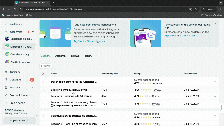
Task: Tick checkbox for Lección 1 row
Action: coord(43,90)
